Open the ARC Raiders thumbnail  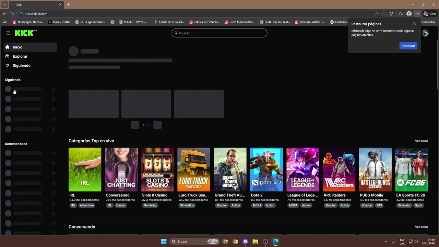point(339,169)
